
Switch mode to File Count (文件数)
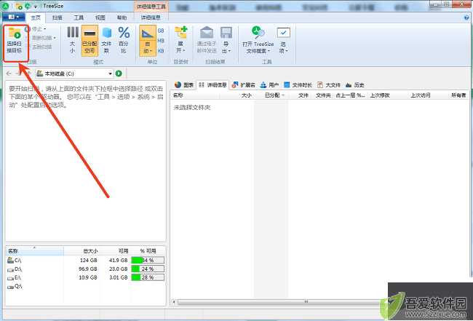(x=106, y=41)
